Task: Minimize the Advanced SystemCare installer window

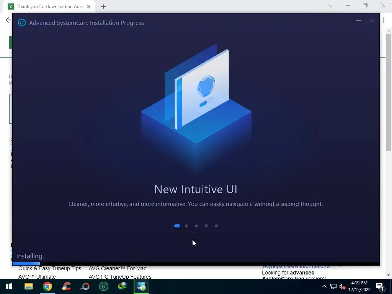Action: (358, 21)
